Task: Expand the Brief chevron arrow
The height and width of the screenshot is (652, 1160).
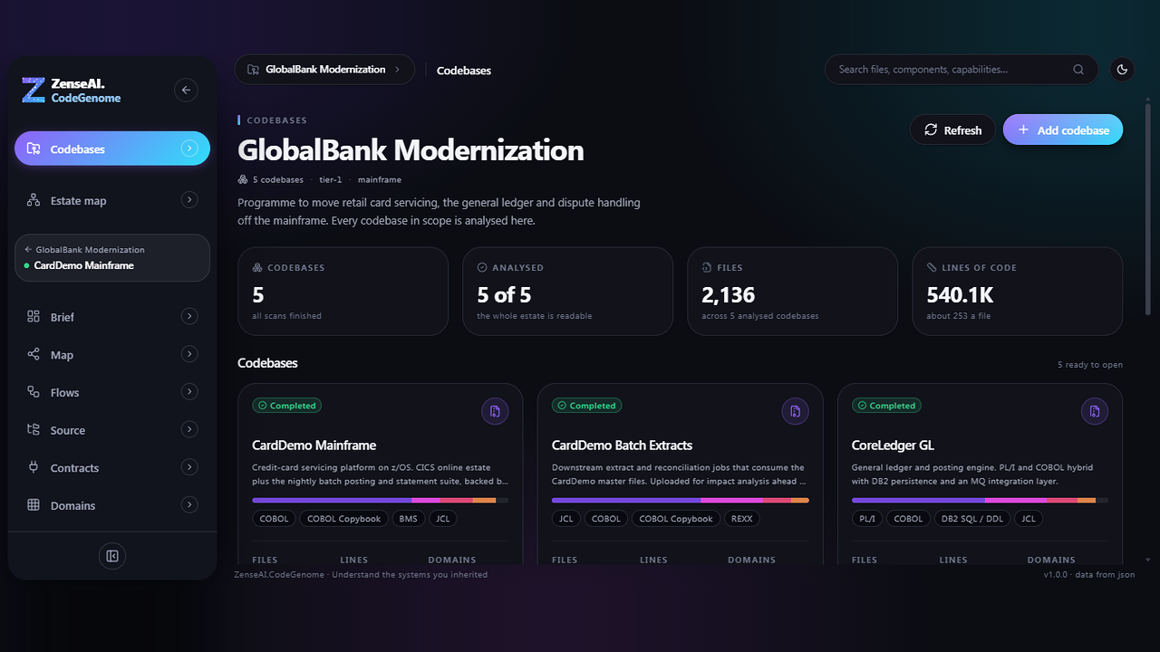Action: (189, 316)
